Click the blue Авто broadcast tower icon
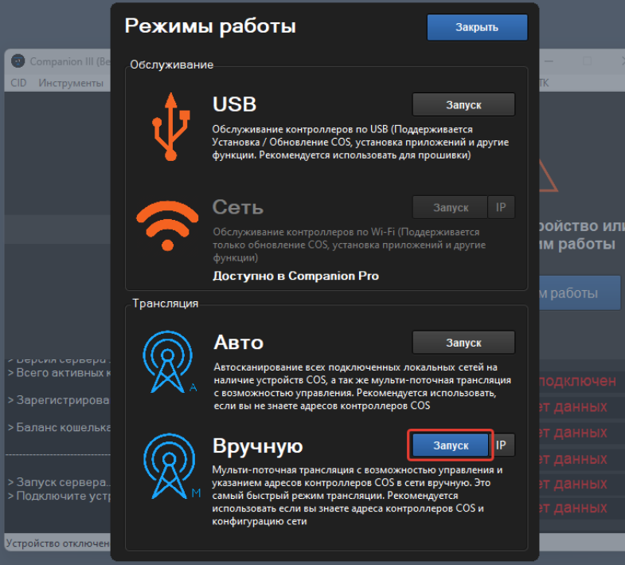 coord(169,362)
